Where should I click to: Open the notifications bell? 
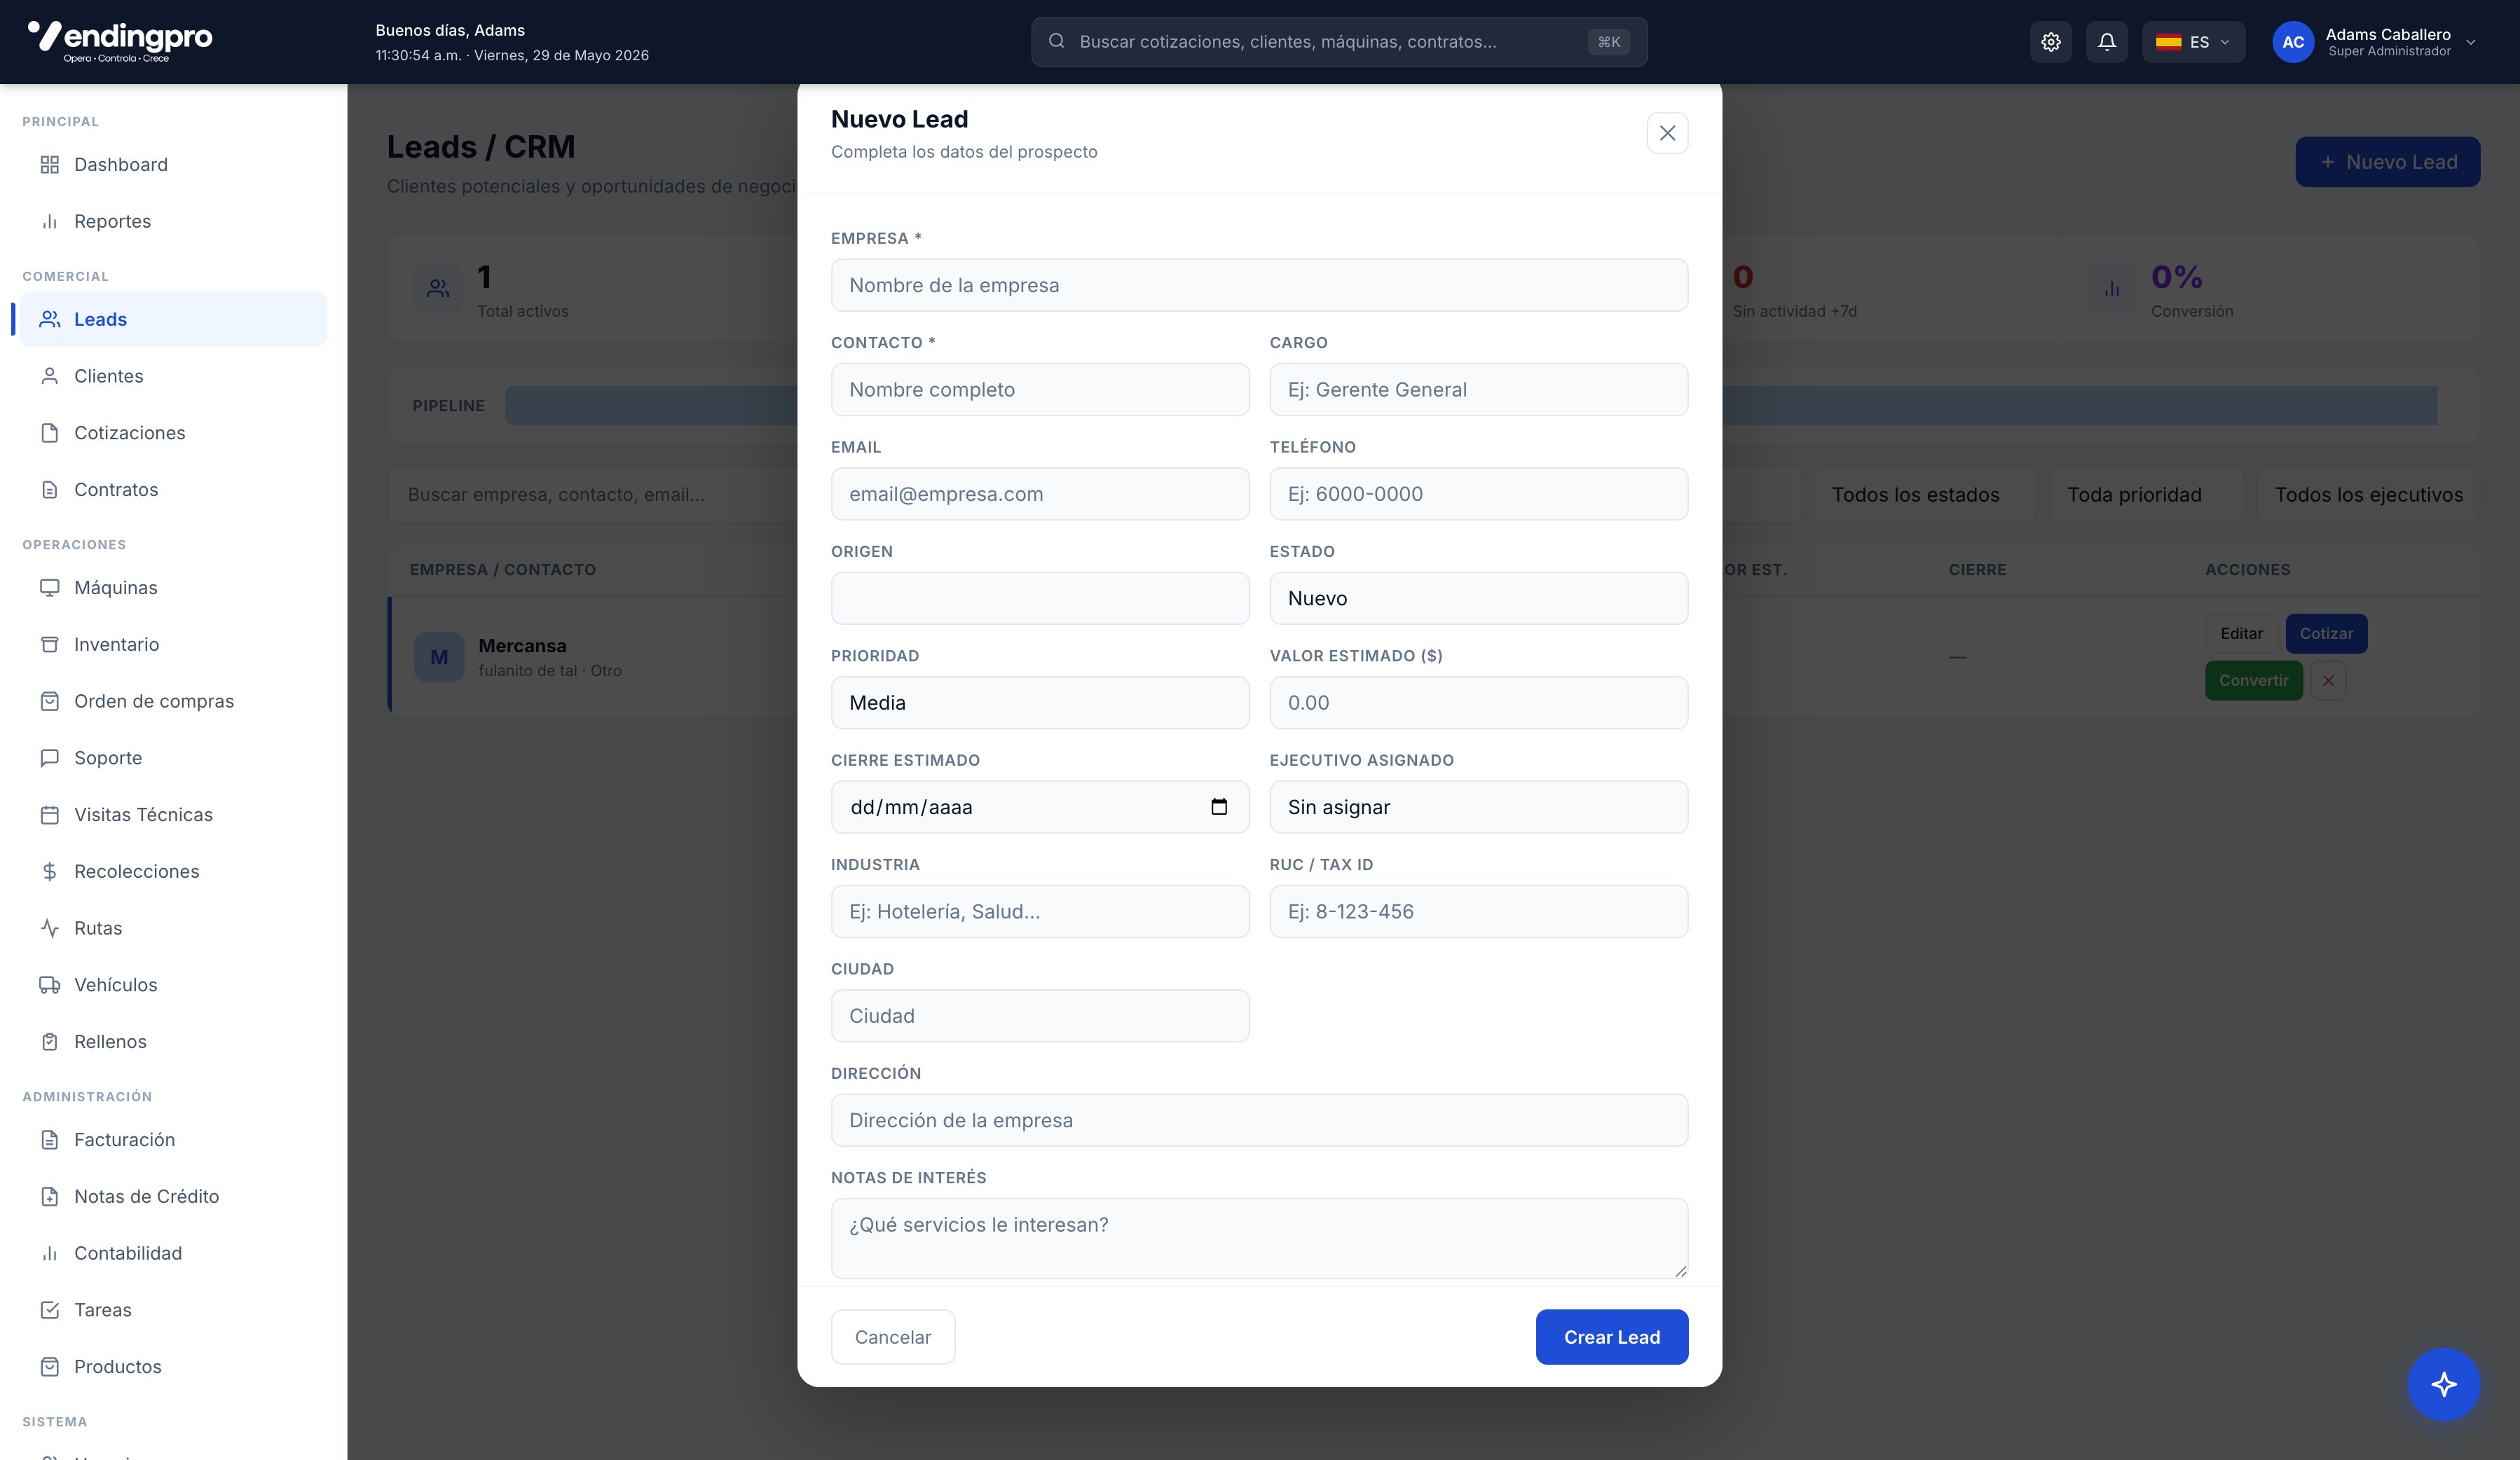(2106, 42)
